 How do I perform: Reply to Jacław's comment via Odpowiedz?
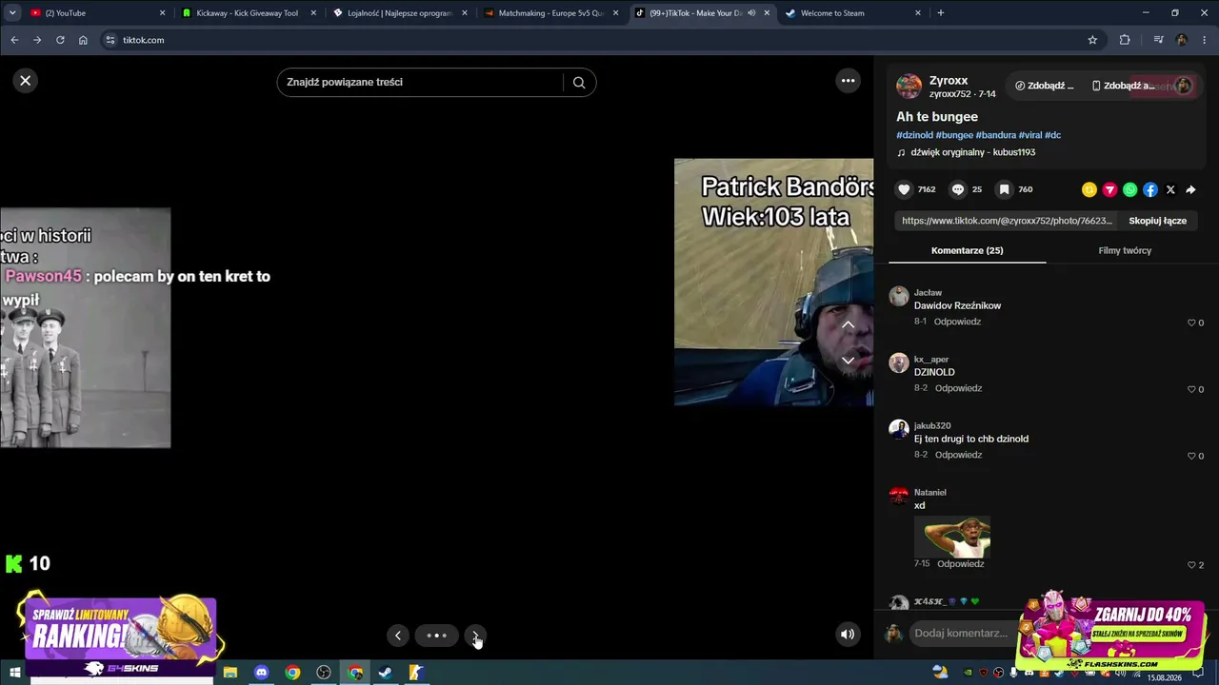click(957, 322)
